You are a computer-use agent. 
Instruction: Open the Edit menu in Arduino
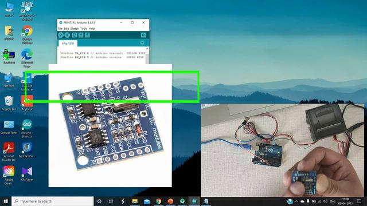tap(67, 29)
